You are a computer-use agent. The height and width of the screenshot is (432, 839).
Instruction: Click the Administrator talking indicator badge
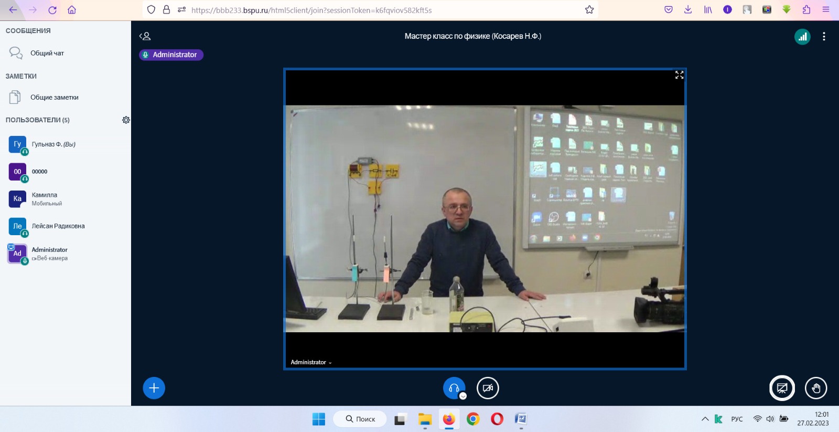[x=171, y=55]
